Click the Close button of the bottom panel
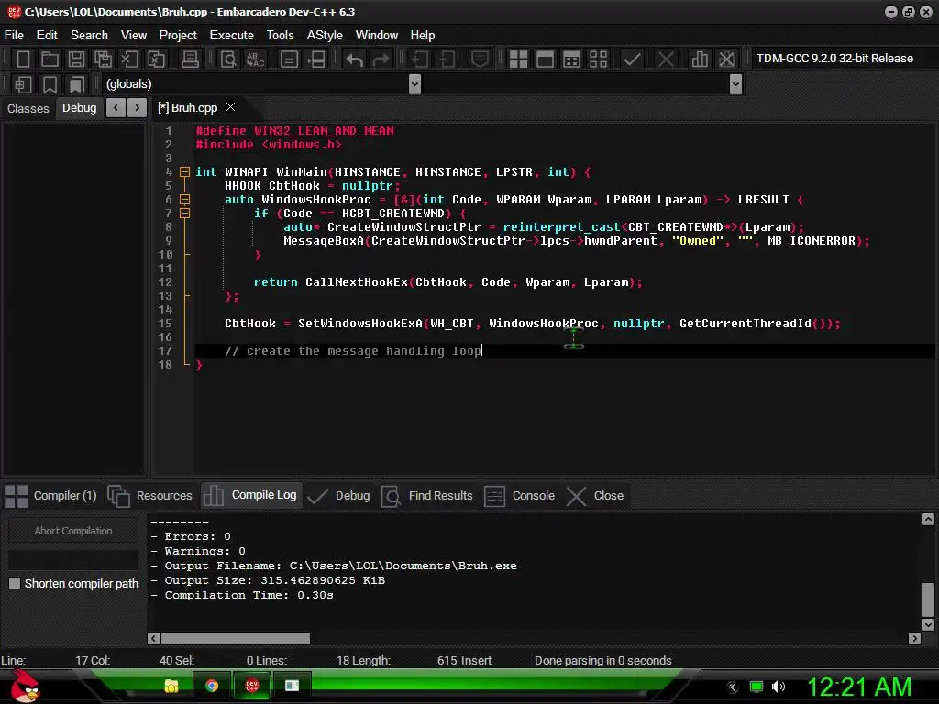939x704 pixels. pos(595,496)
